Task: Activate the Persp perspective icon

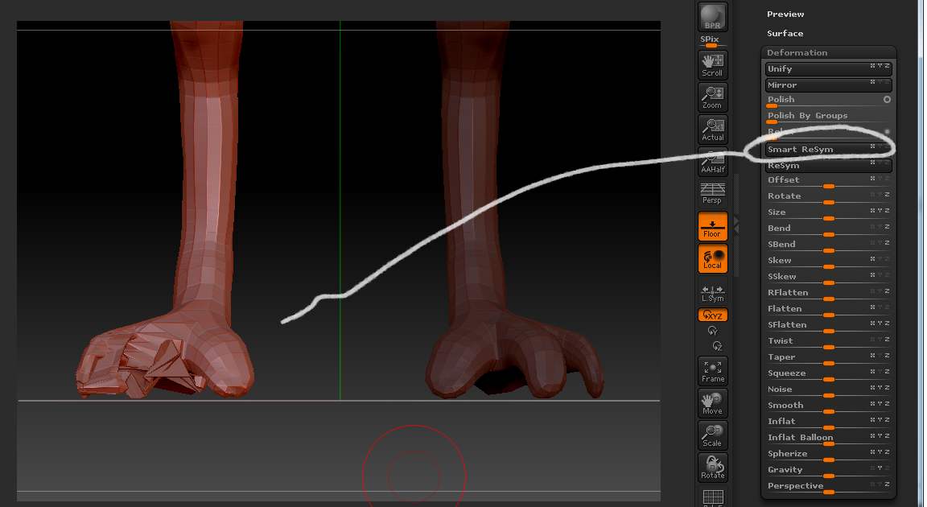Action: pos(711,192)
